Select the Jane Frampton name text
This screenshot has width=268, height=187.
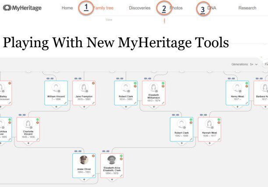point(84,97)
